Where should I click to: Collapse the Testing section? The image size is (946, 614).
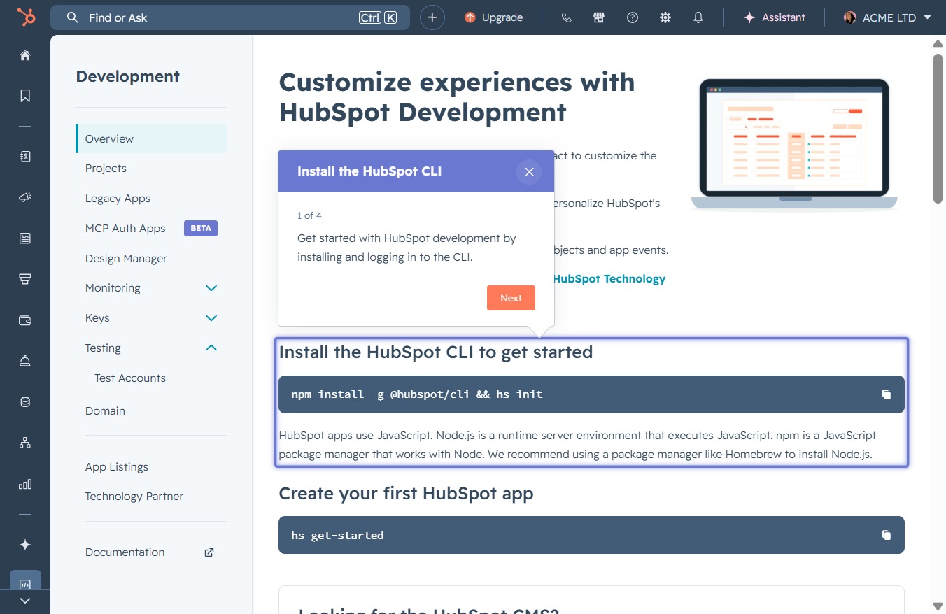(211, 348)
